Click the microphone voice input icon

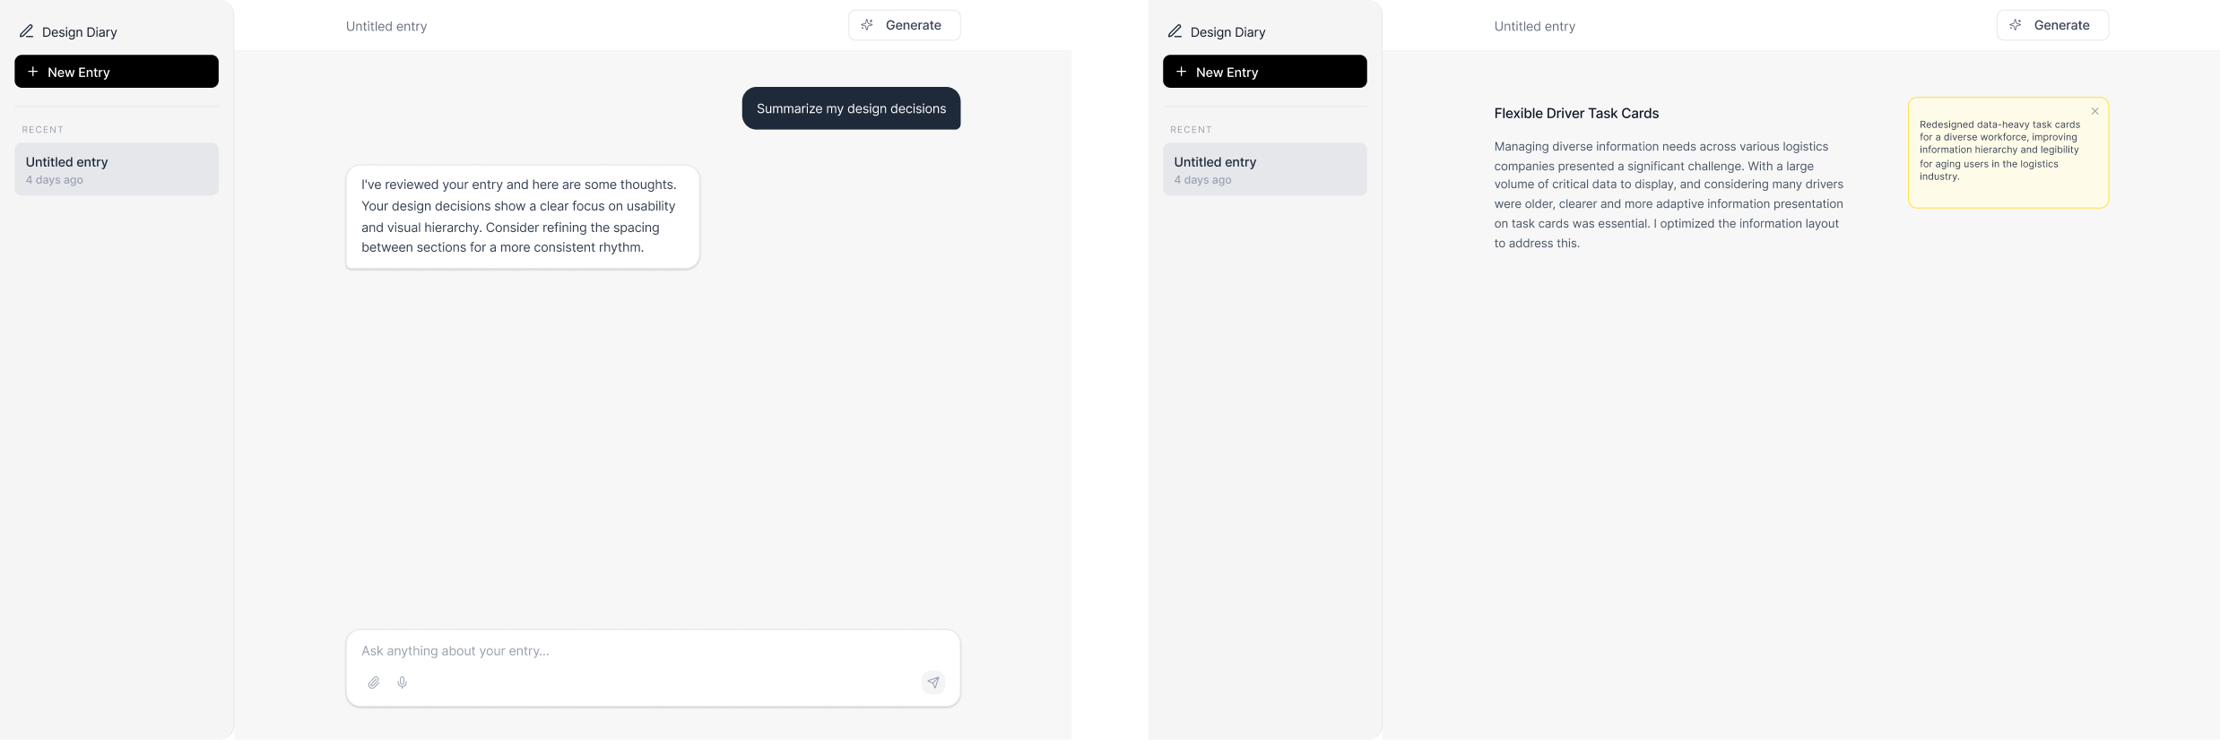403,683
